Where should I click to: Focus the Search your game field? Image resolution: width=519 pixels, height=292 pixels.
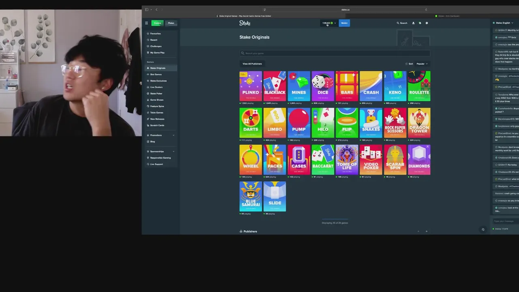335,53
